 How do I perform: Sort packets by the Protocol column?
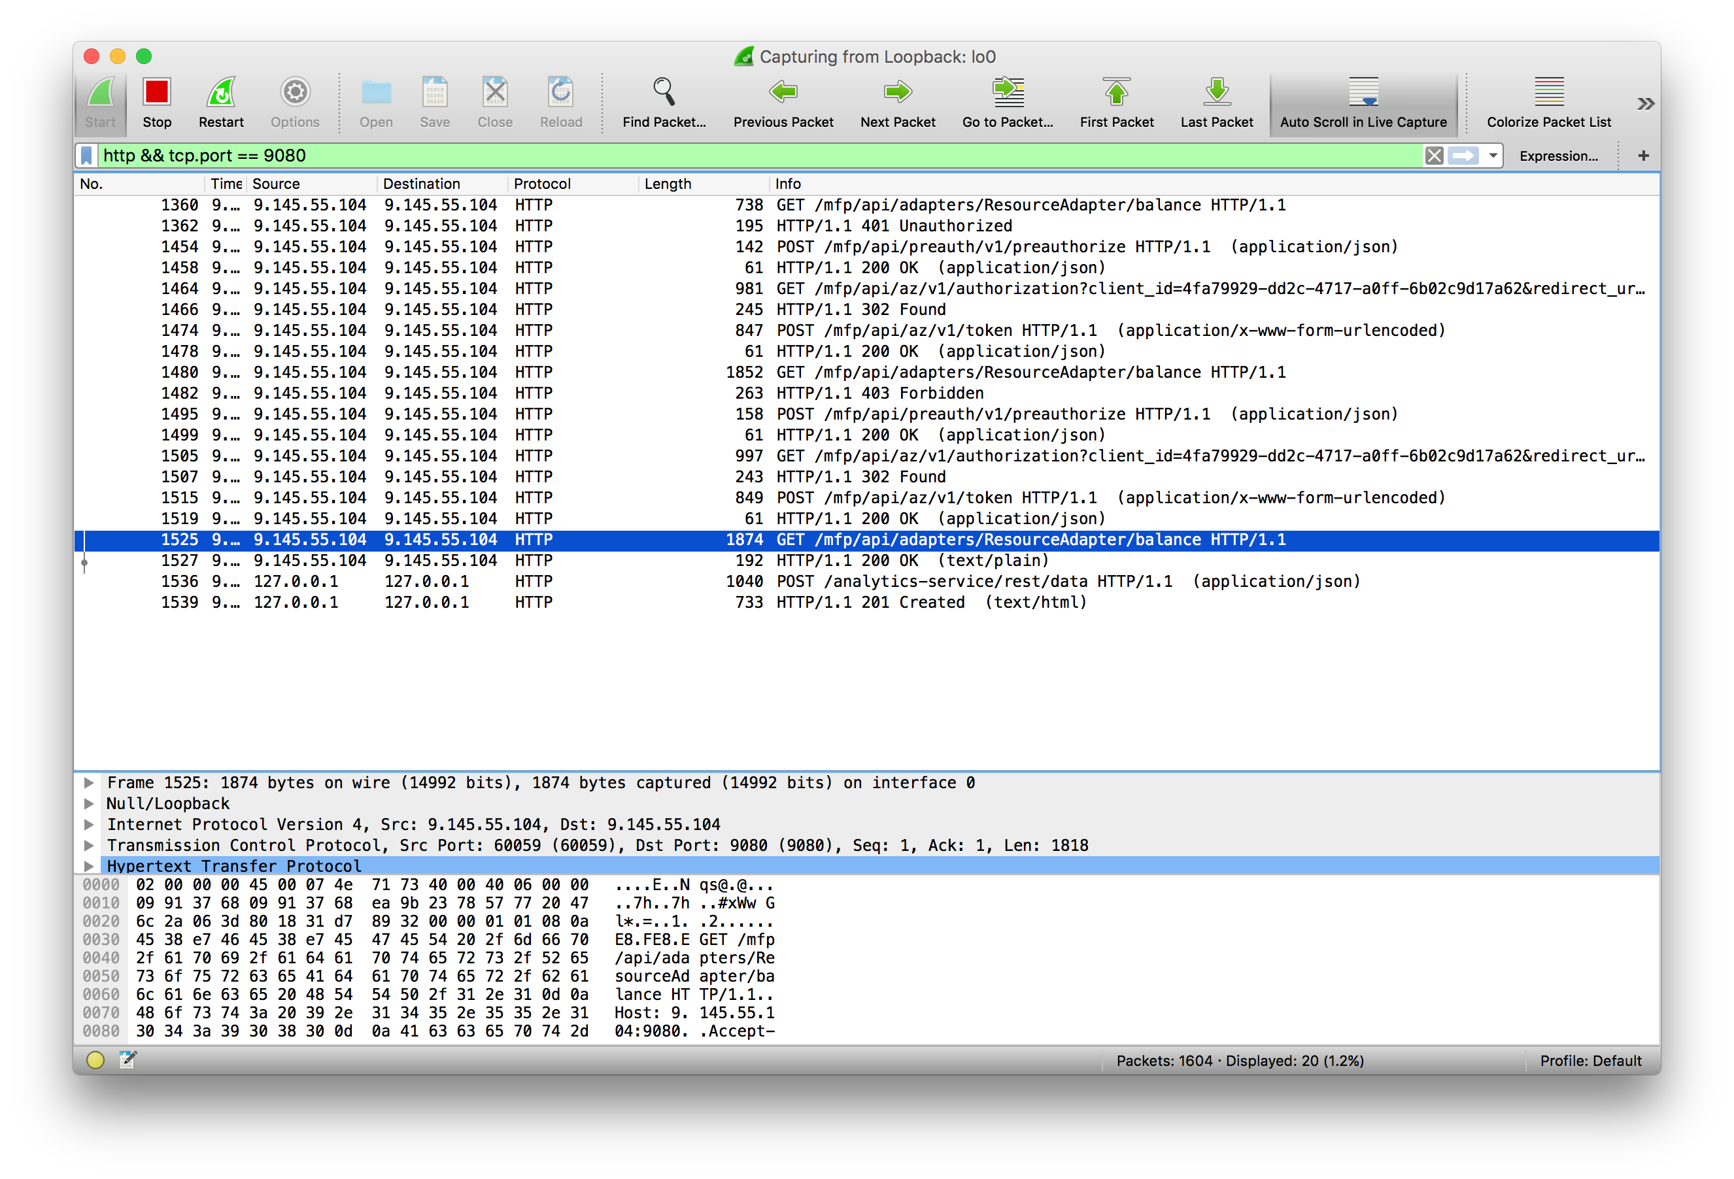click(541, 184)
